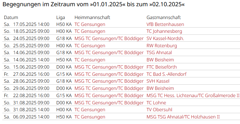240x124 pixels.
Task: Select RW Rotenburg guest team link
Action: click(162, 46)
